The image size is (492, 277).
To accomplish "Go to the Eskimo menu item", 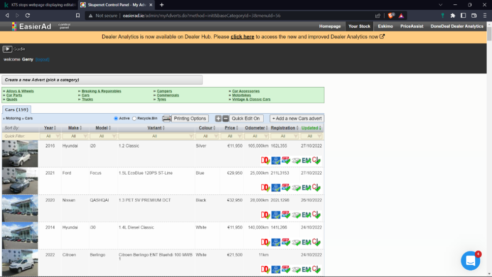I will click(x=385, y=26).
